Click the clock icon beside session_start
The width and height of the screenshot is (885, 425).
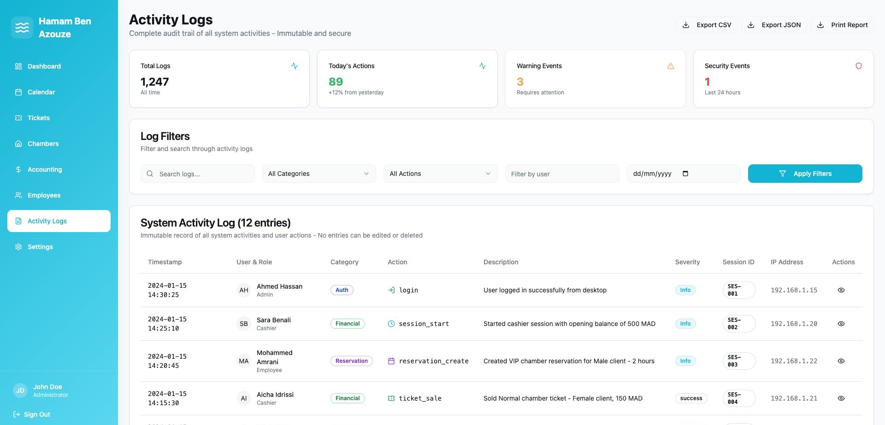(391, 324)
